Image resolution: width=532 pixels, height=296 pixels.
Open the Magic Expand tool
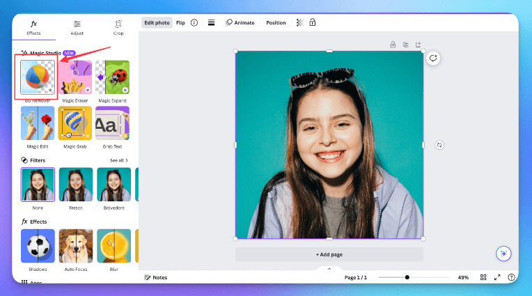click(x=112, y=77)
